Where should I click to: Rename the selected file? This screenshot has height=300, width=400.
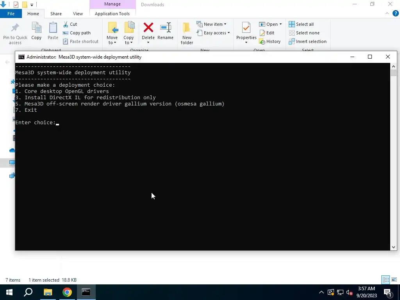pyautogui.click(x=165, y=31)
